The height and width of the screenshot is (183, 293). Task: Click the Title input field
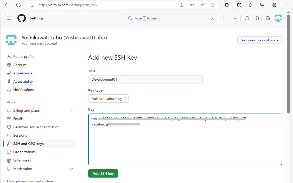(x=145, y=79)
